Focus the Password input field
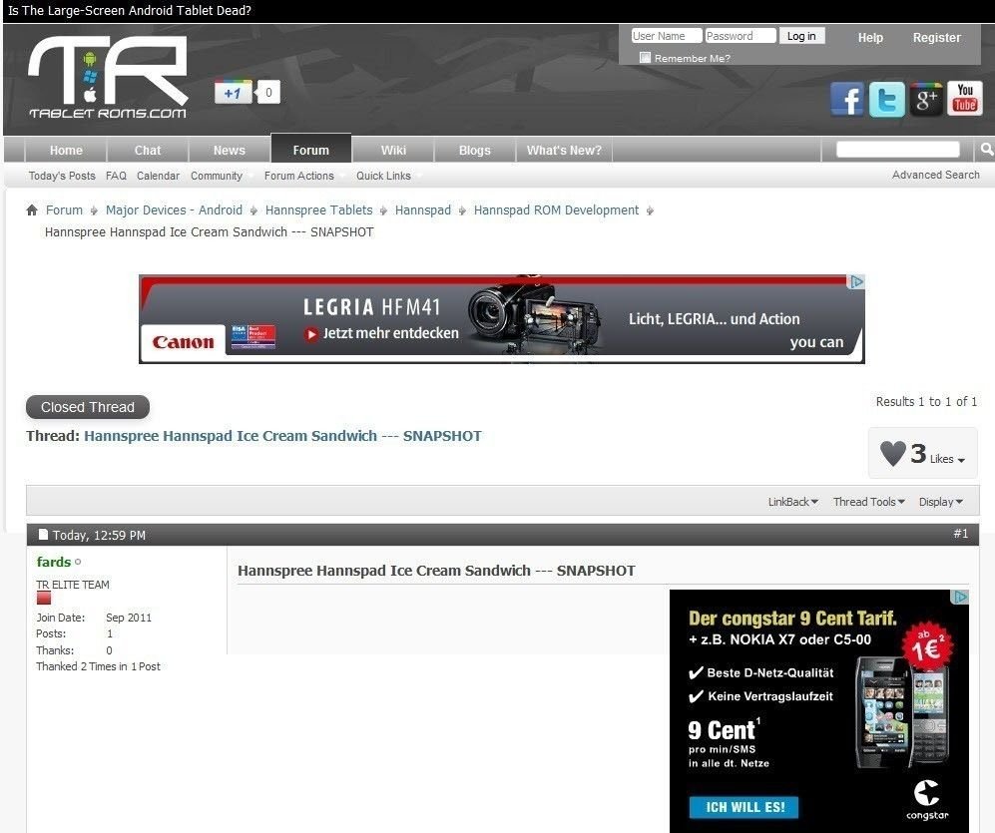This screenshot has width=995, height=833. coord(741,36)
